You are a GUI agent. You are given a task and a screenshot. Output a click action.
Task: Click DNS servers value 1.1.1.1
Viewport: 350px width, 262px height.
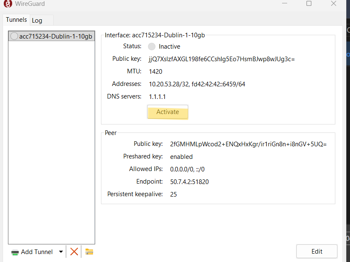point(157,97)
